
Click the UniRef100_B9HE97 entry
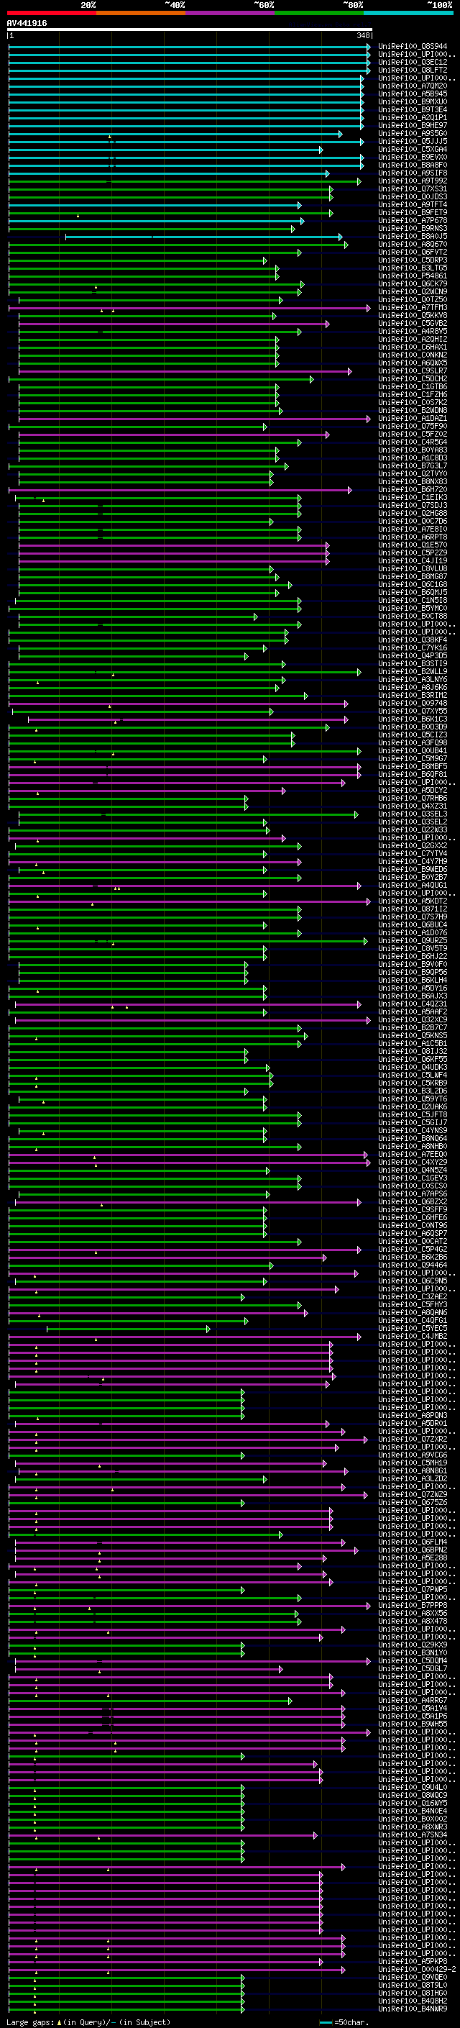point(413,125)
